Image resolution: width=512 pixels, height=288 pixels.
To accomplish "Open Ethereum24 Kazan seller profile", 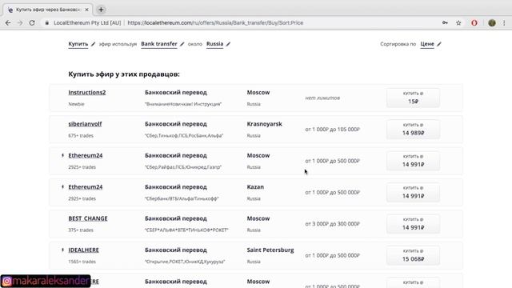I will point(86,187).
